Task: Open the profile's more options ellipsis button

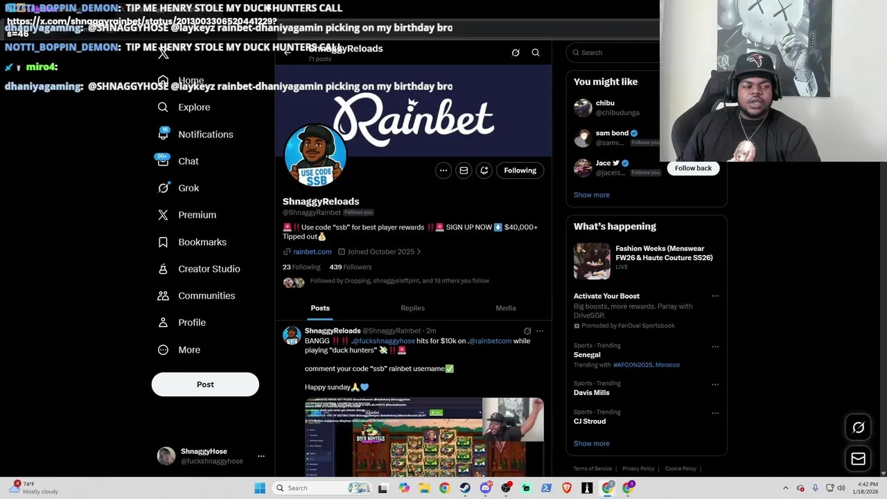Action: [x=443, y=170]
